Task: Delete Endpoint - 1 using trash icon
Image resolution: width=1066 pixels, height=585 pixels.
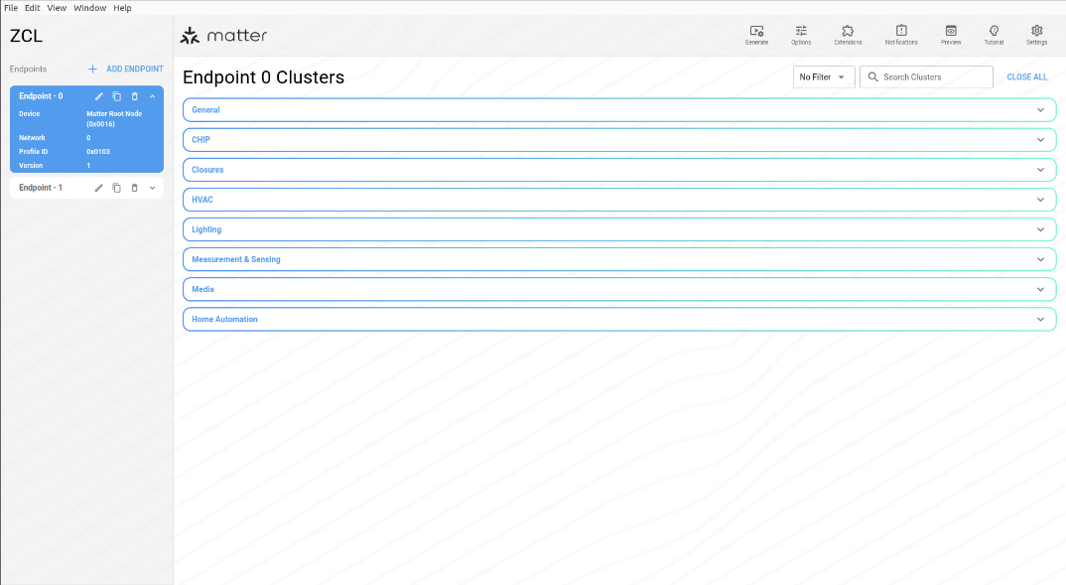Action: 135,188
